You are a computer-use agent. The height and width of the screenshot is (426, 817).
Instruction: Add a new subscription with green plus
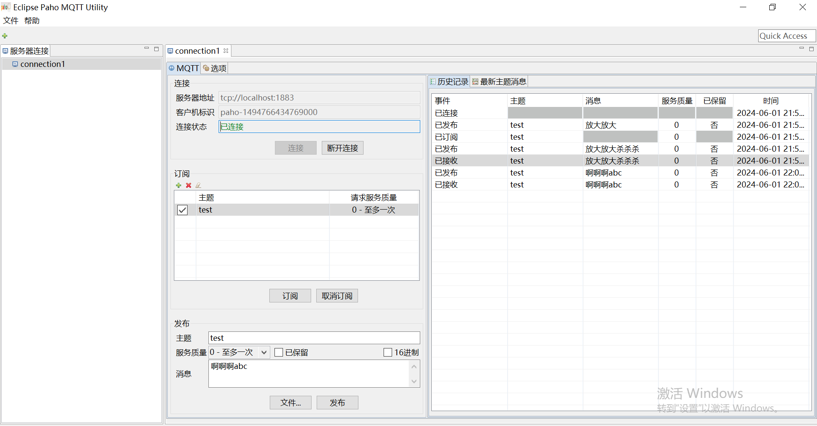pos(179,185)
